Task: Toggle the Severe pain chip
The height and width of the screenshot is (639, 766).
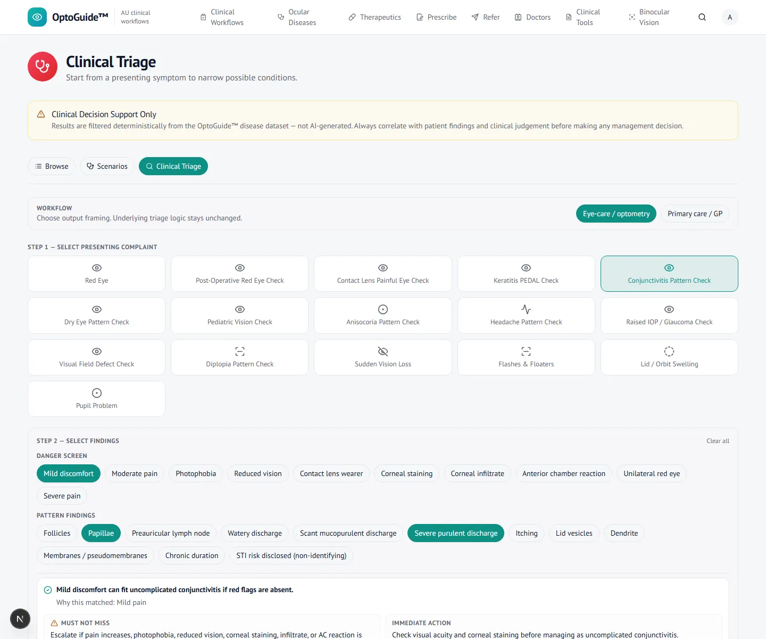Action: 62,496
